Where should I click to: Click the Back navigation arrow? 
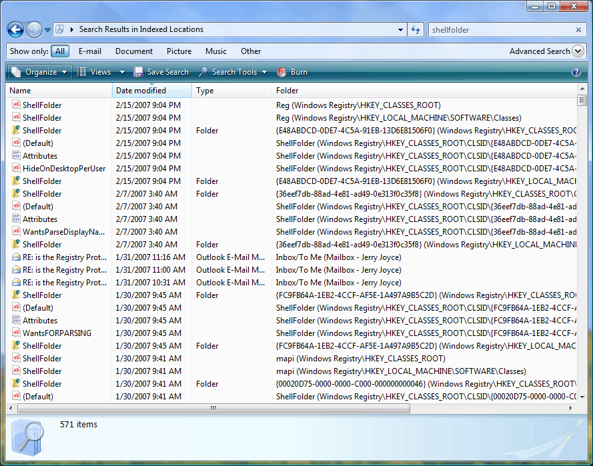16,29
